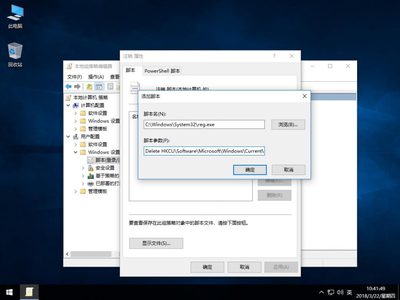The height and width of the screenshot is (300, 400).
Task: Expand 软件设置 under 计算机配置
Action: click(75, 113)
